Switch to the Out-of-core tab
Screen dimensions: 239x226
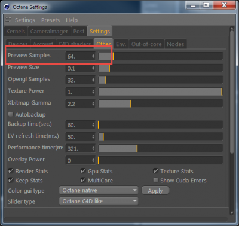pyautogui.click(x=146, y=44)
